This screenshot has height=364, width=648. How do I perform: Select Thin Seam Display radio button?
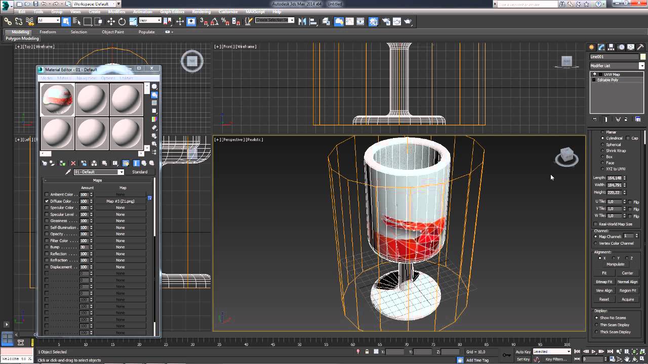[596, 325]
